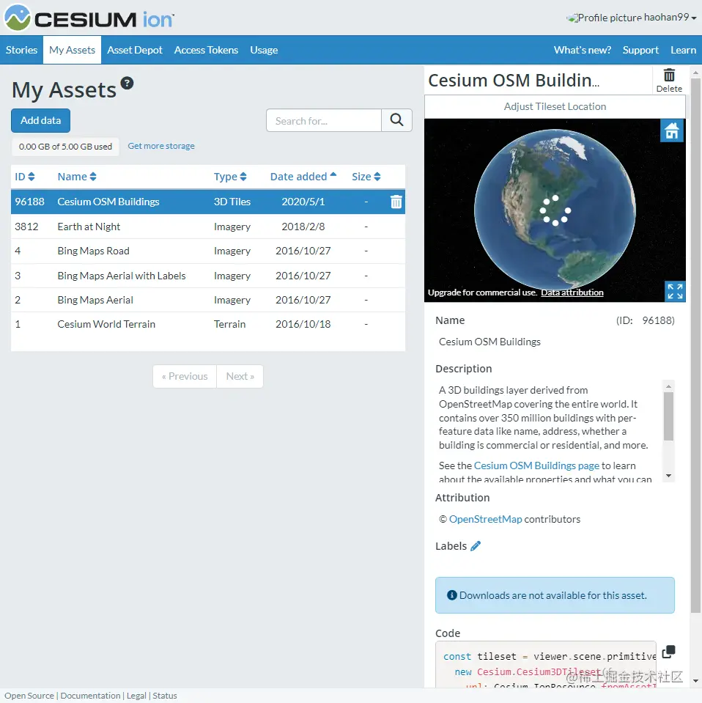This screenshot has height=703, width=702.
Task: Click the Add data button
Action: 41,120
